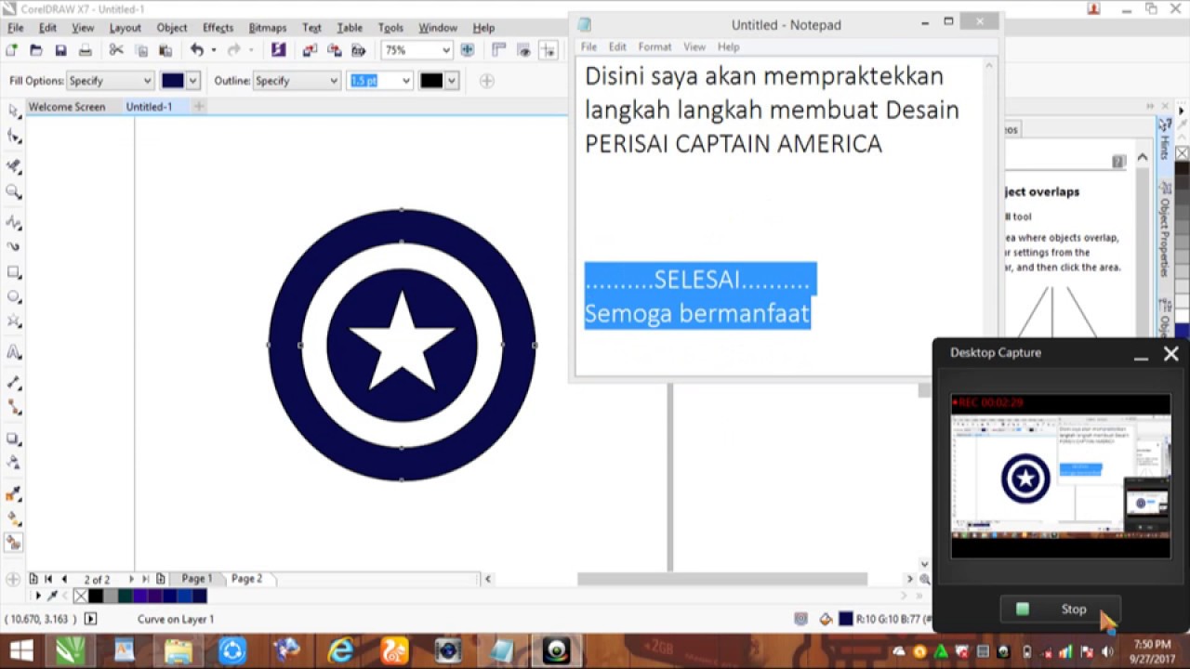Open the undo history dropdown arrow

click(x=213, y=50)
